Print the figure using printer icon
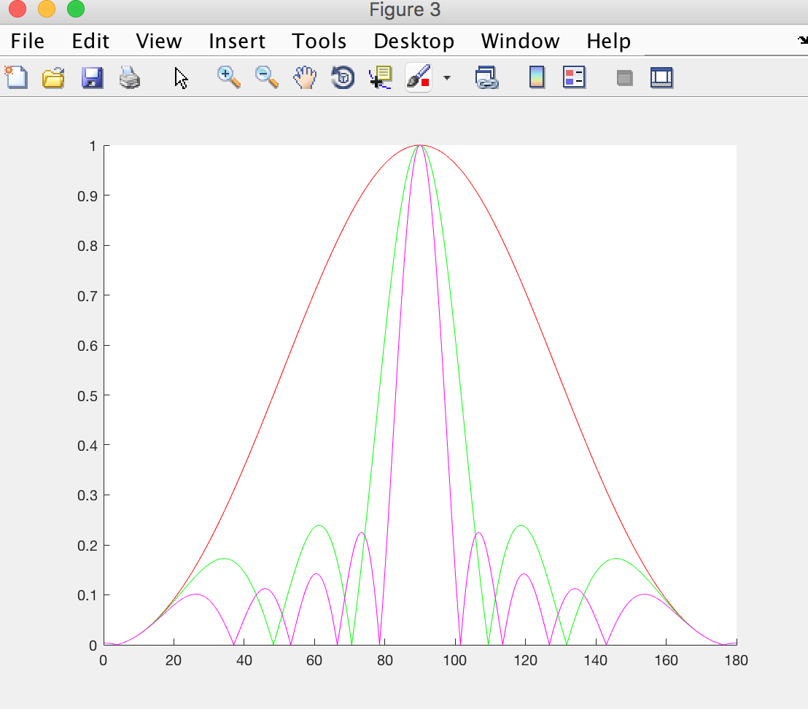808x709 pixels. (130, 77)
